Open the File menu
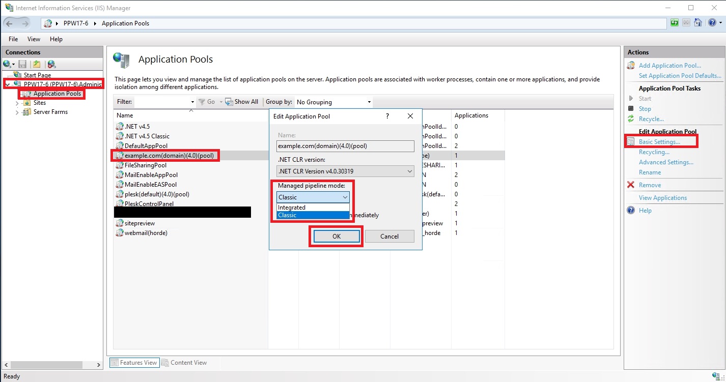 (x=13, y=39)
